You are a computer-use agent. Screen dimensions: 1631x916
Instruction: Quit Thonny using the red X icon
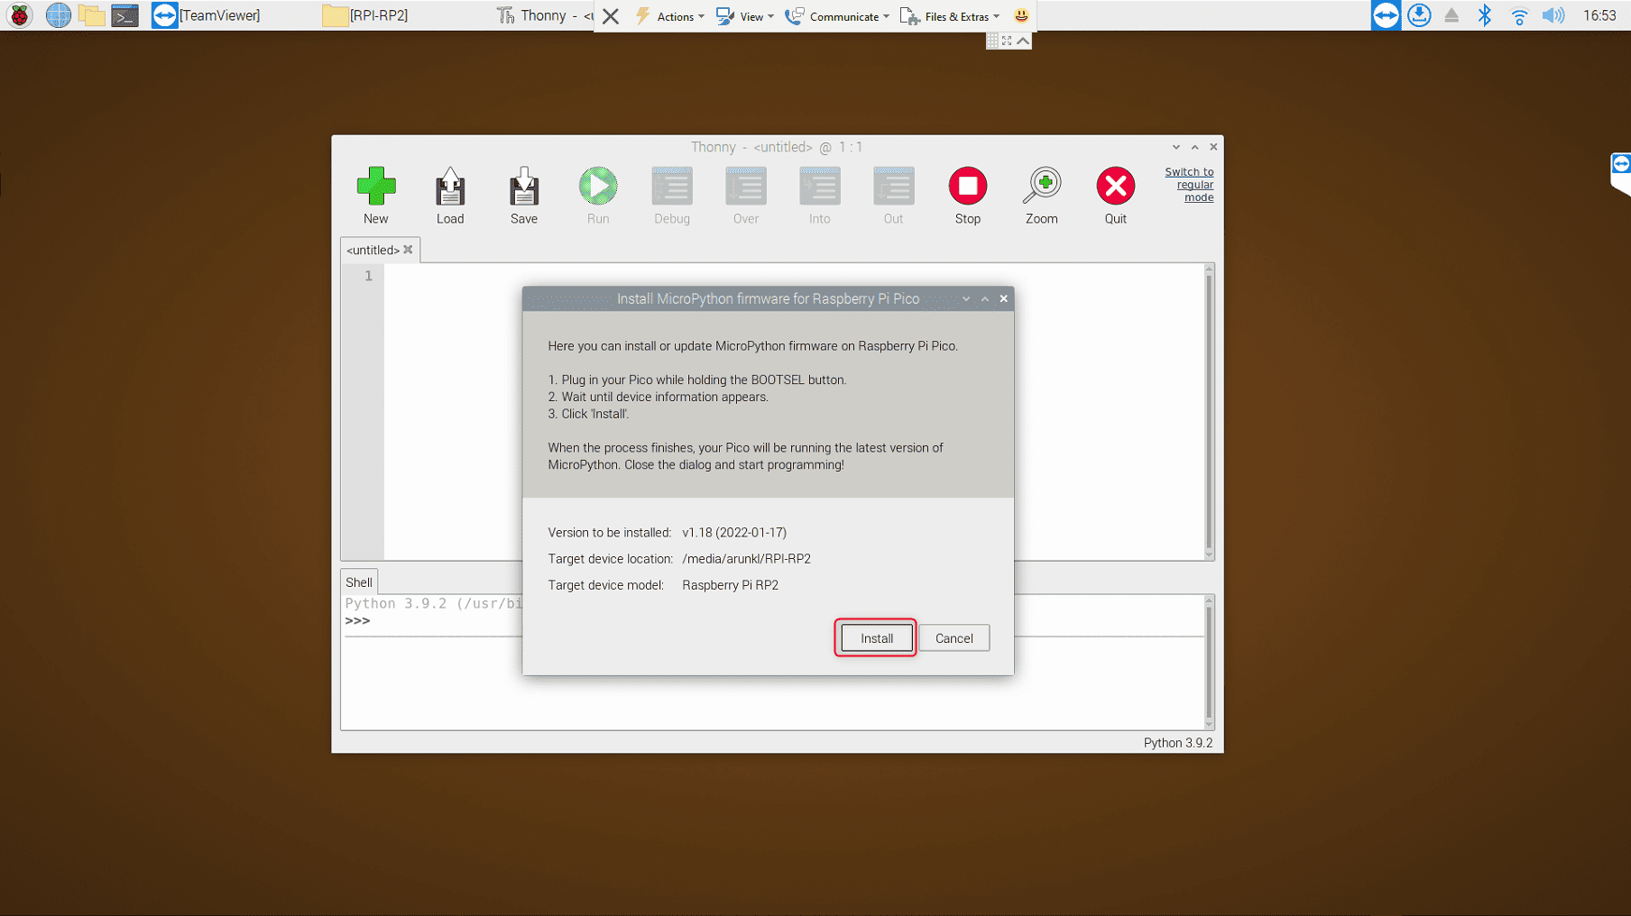pyautogui.click(x=1116, y=187)
